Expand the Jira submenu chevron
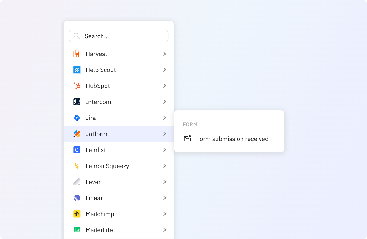This screenshot has width=367, height=239. pyautogui.click(x=164, y=118)
